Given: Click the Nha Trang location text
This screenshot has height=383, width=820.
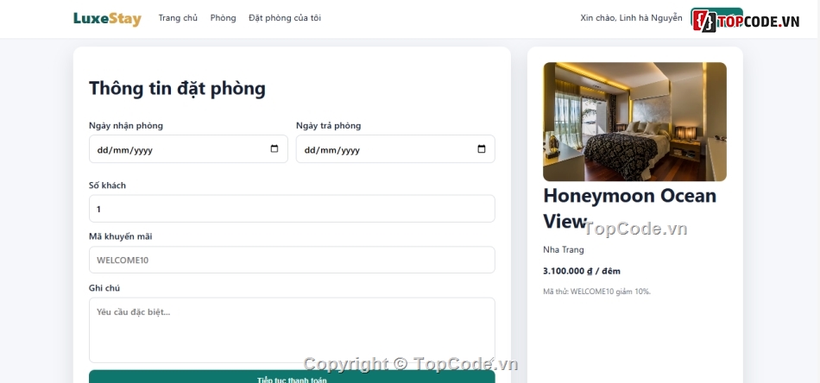Looking at the screenshot, I should point(564,250).
